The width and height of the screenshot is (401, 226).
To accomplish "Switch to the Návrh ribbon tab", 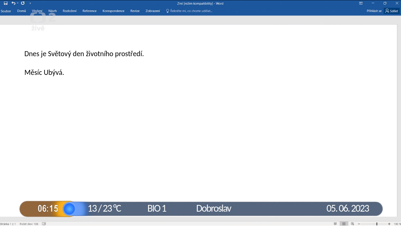I will point(52,11).
